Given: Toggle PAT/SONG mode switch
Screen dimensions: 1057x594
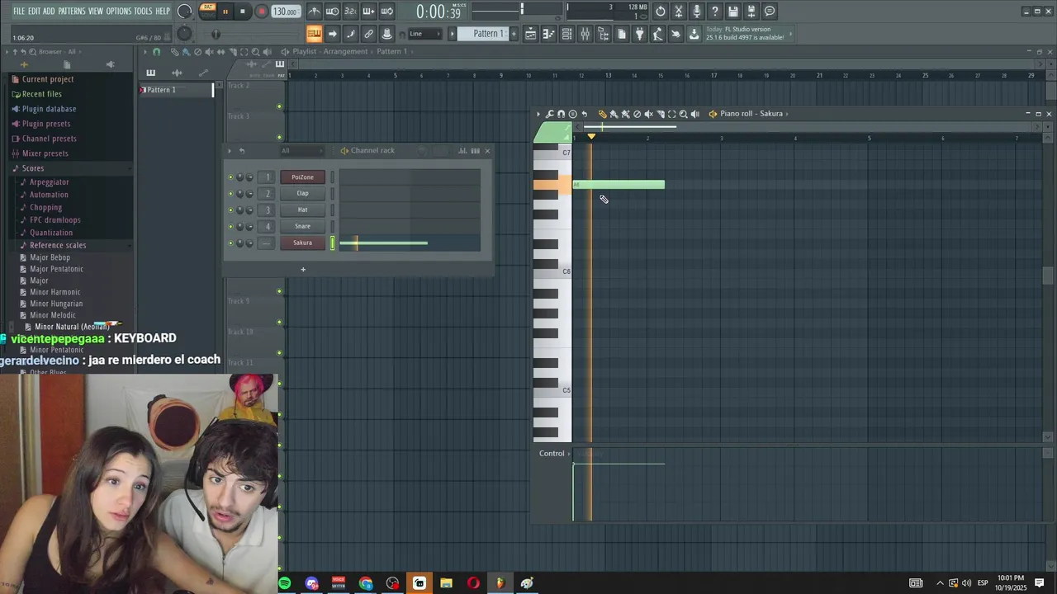Looking at the screenshot, I should (208, 11).
